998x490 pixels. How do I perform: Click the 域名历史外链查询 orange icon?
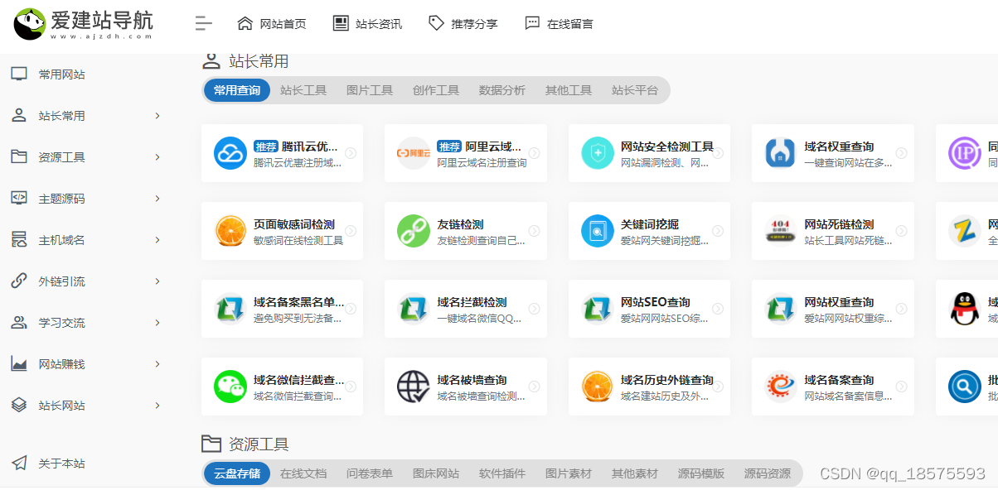[598, 387]
